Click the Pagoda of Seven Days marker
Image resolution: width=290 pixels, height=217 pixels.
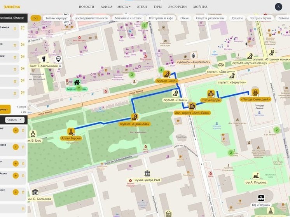[255, 92]
